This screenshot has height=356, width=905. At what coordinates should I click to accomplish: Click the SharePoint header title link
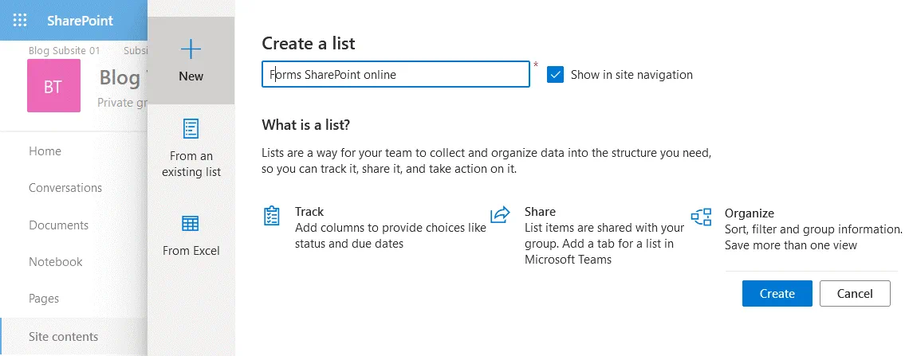tap(80, 21)
